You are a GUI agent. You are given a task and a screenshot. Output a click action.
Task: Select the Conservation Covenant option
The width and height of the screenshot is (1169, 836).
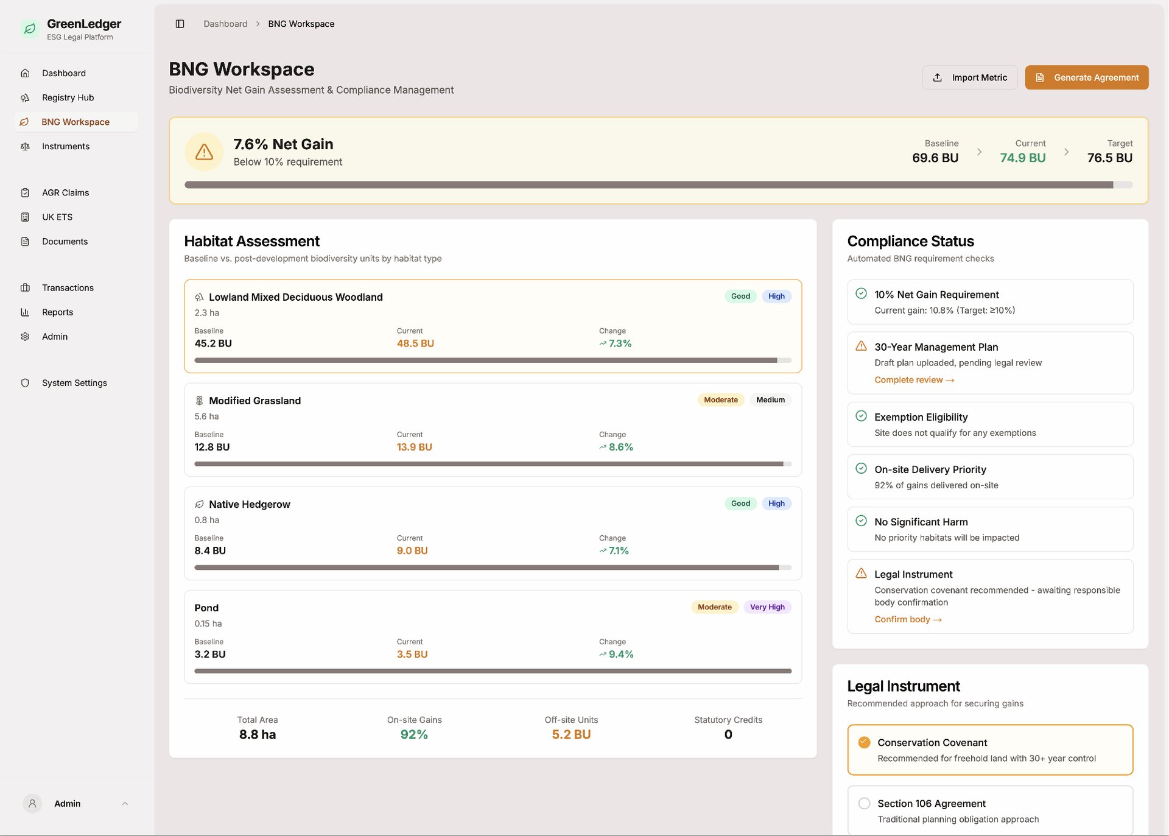coord(989,750)
